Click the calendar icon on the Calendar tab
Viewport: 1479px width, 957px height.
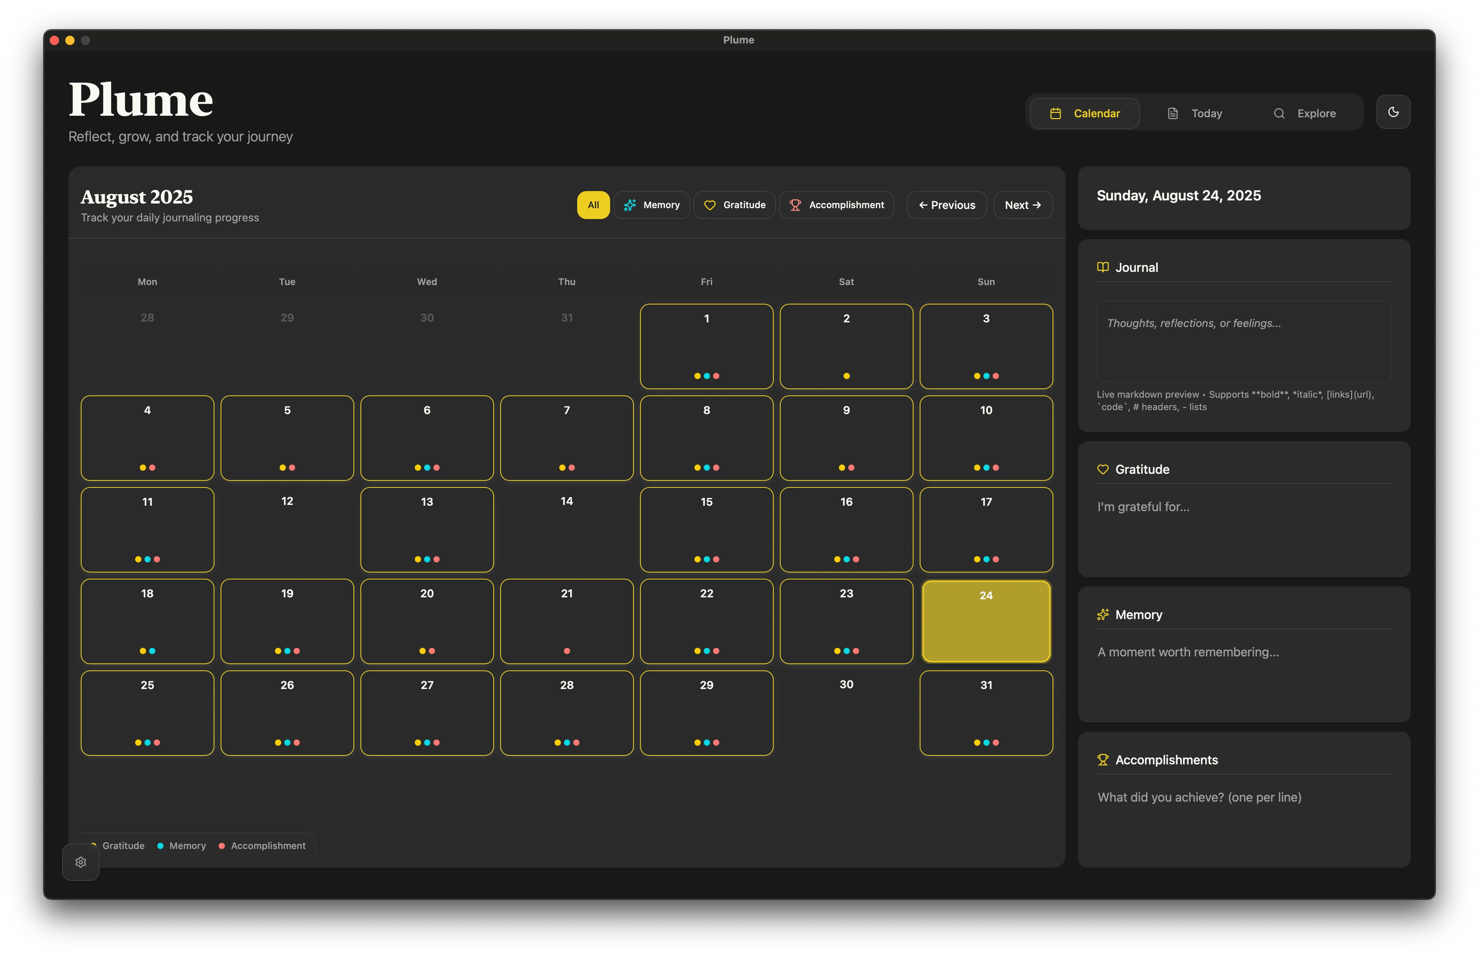click(1056, 113)
